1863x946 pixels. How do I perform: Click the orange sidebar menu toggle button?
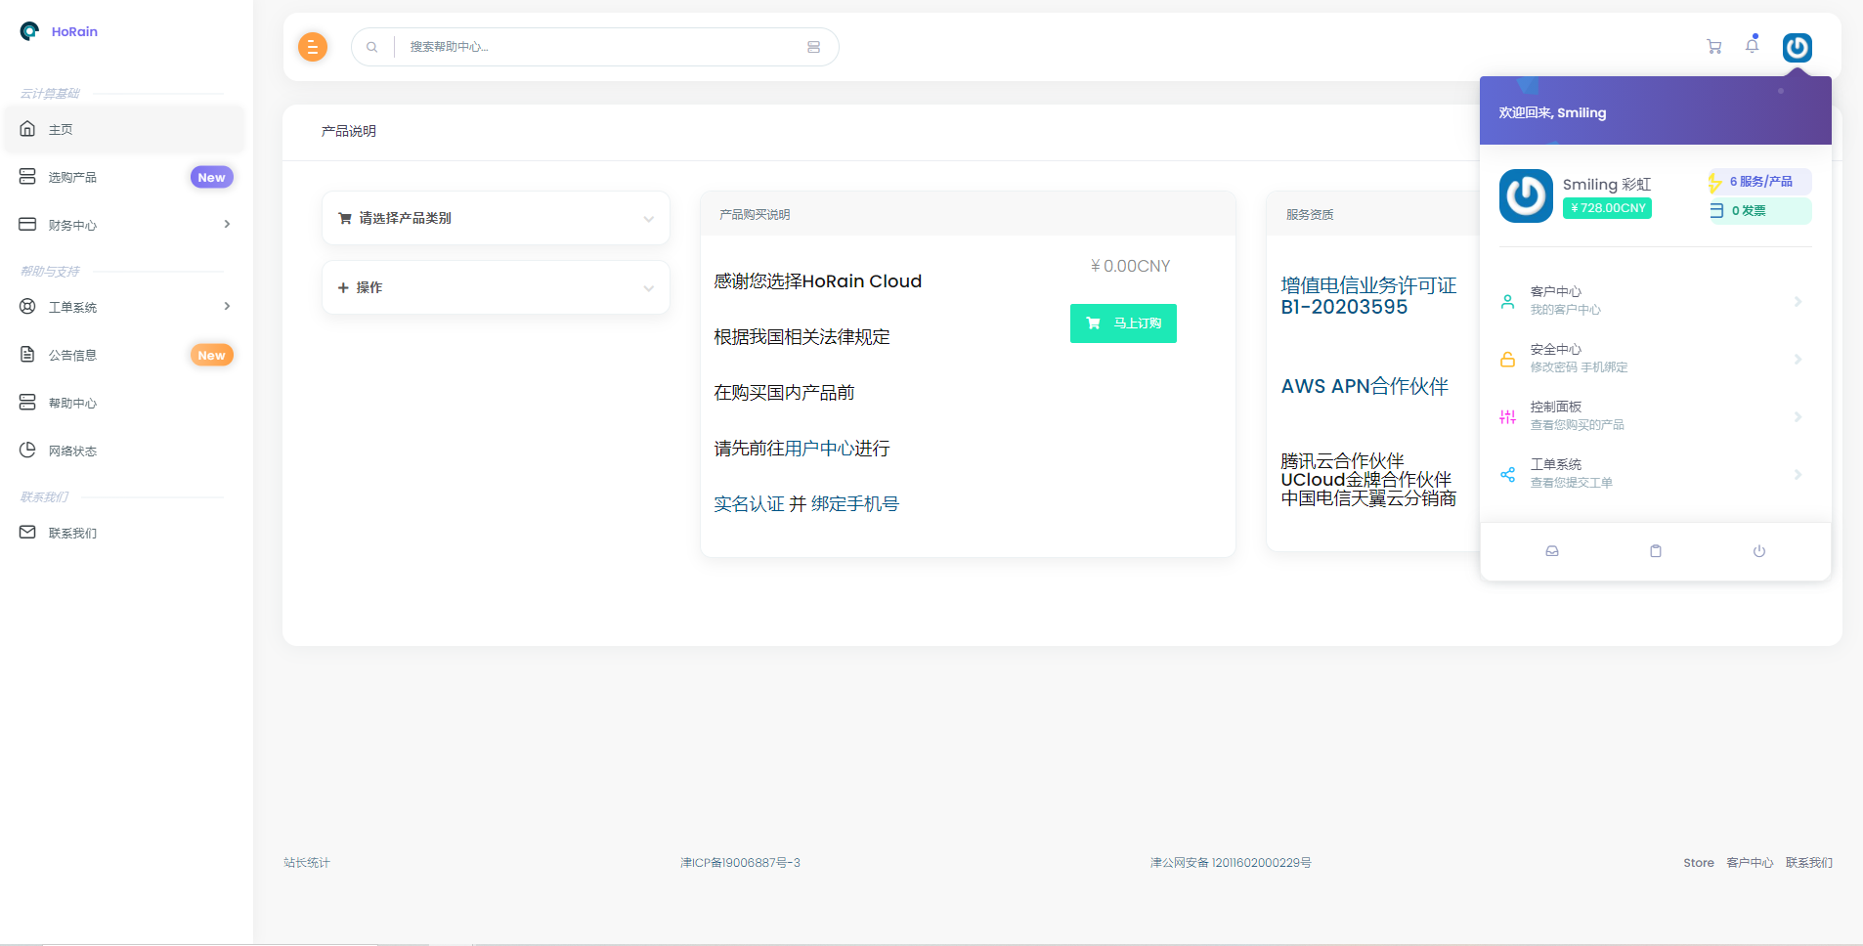[312, 47]
